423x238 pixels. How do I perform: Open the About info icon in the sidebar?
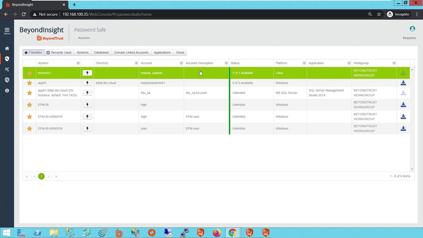coord(7,91)
